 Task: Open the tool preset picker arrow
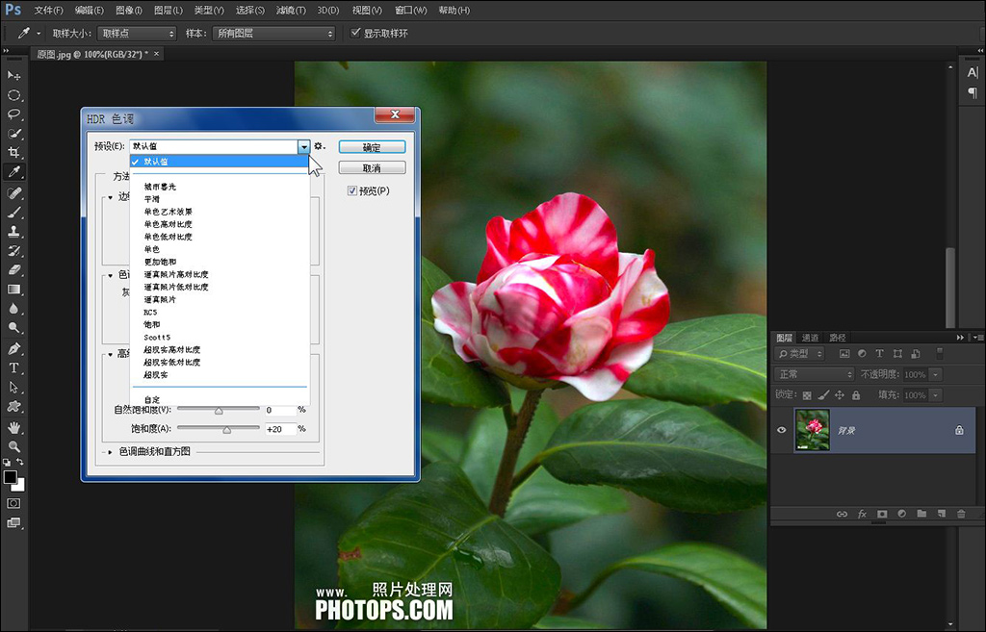pos(39,34)
